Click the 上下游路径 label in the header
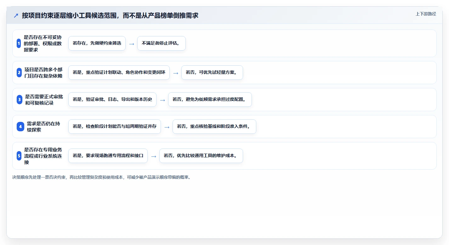449x245 pixels. (426, 14)
